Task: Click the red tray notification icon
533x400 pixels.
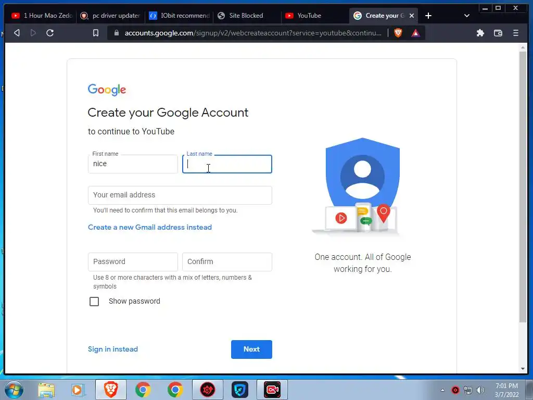Action: tap(455, 390)
